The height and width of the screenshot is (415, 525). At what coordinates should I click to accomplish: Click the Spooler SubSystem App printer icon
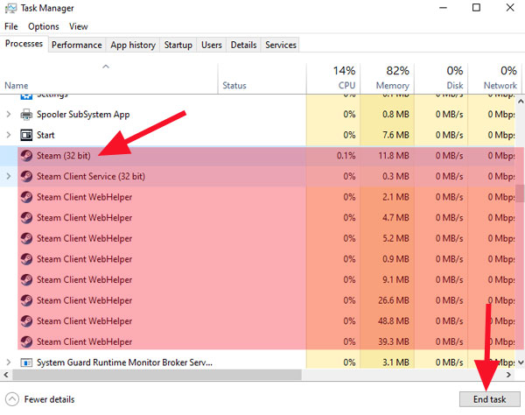(x=26, y=115)
